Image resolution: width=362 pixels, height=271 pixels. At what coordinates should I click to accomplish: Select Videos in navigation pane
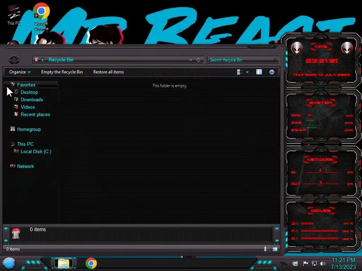point(28,107)
